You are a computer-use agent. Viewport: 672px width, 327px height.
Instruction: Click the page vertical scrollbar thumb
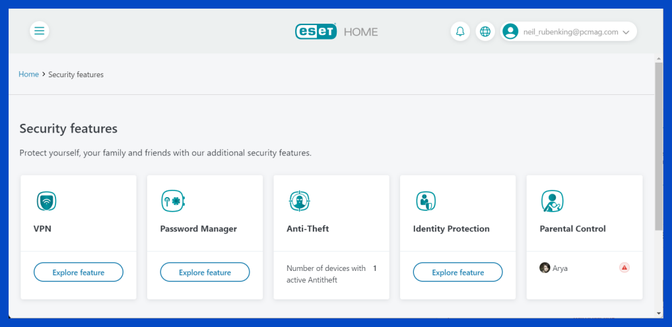659,146
